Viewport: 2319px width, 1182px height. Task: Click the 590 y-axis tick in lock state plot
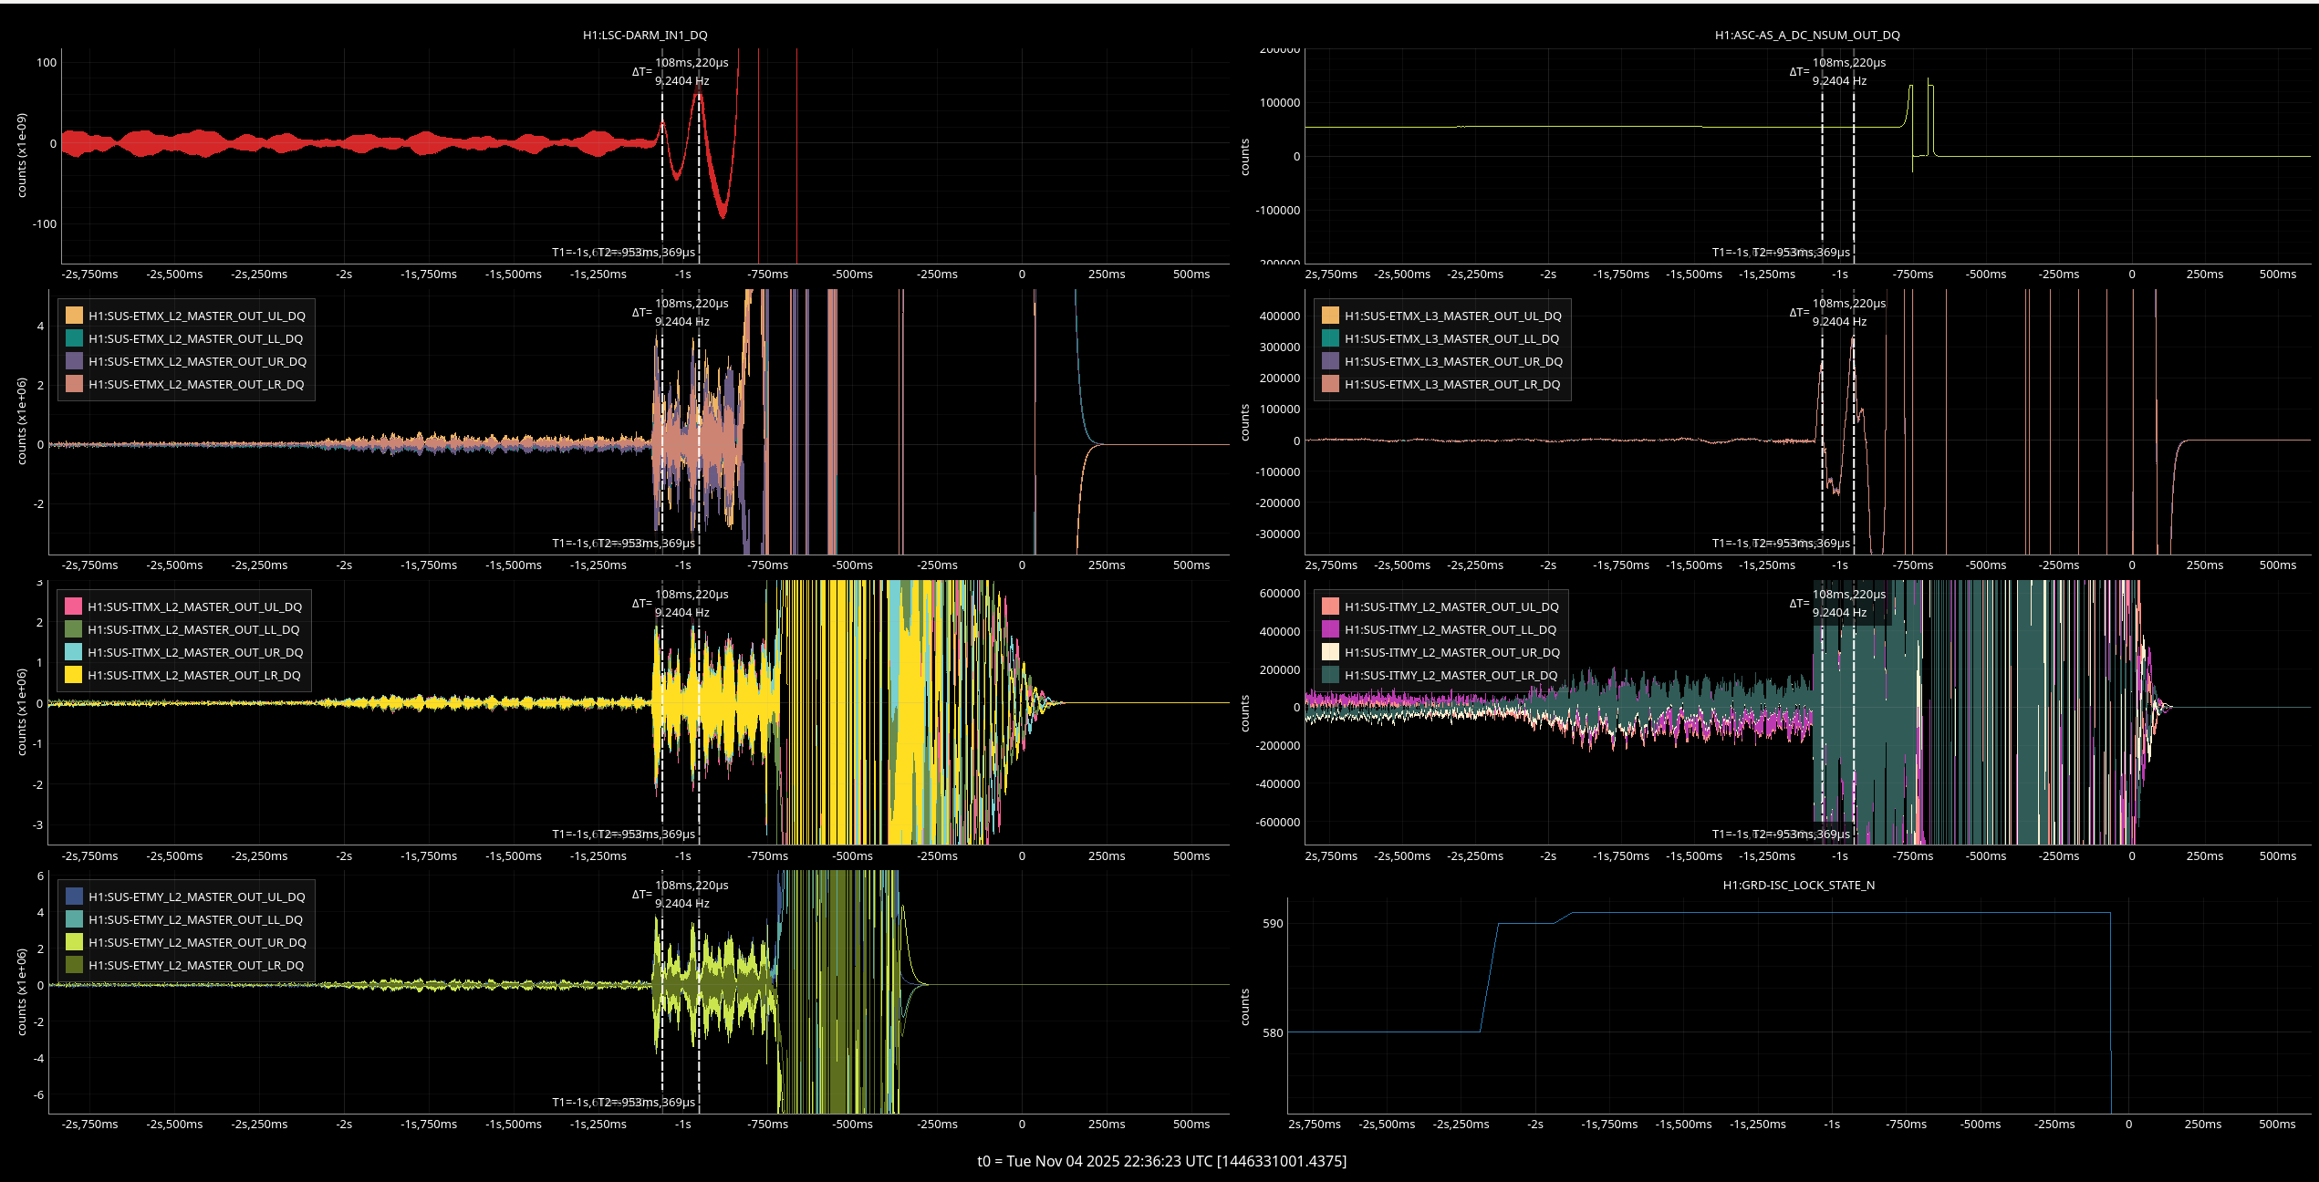[1273, 923]
